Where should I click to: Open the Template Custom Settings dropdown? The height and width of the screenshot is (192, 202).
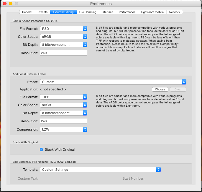[100, 170]
